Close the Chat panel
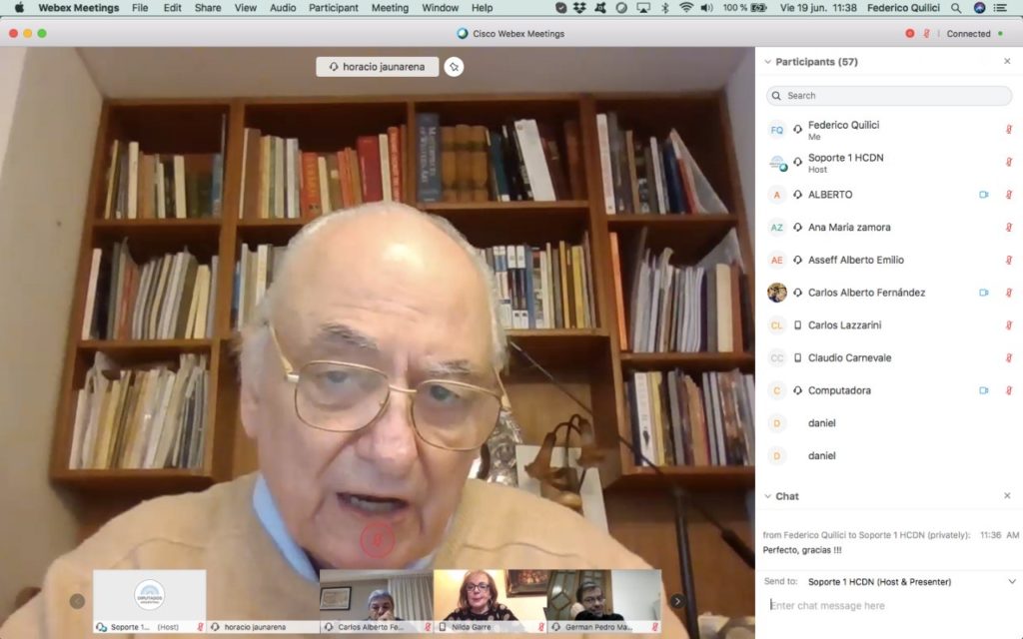1023x639 pixels. [x=1007, y=495]
